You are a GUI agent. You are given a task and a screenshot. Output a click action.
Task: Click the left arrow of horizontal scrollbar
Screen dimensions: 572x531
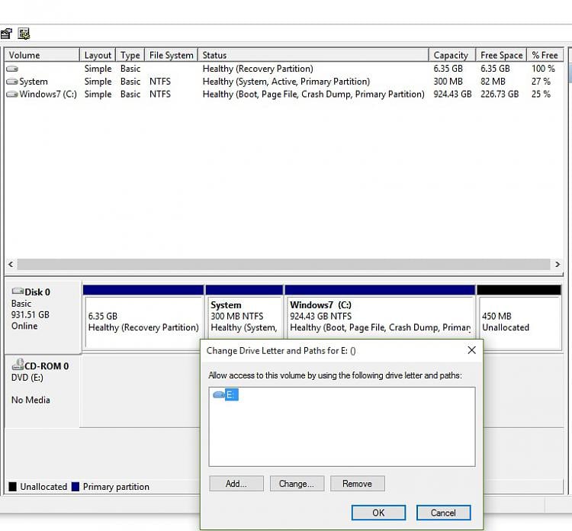(x=11, y=264)
